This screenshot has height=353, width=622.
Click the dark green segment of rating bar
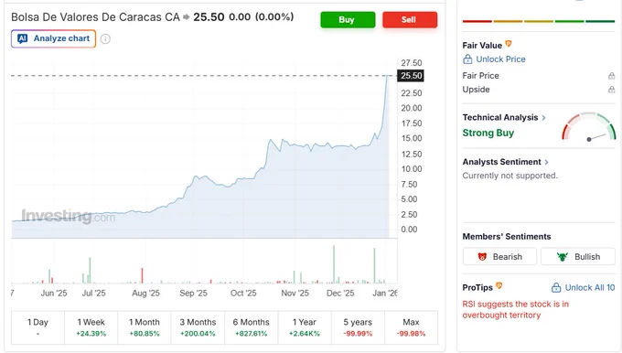point(600,21)
